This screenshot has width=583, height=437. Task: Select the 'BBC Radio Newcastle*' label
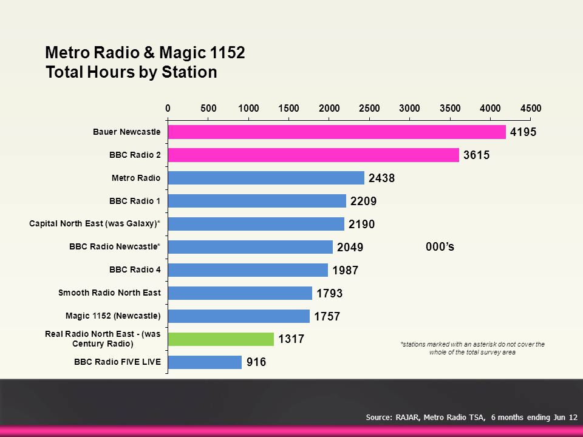point(115,247)
